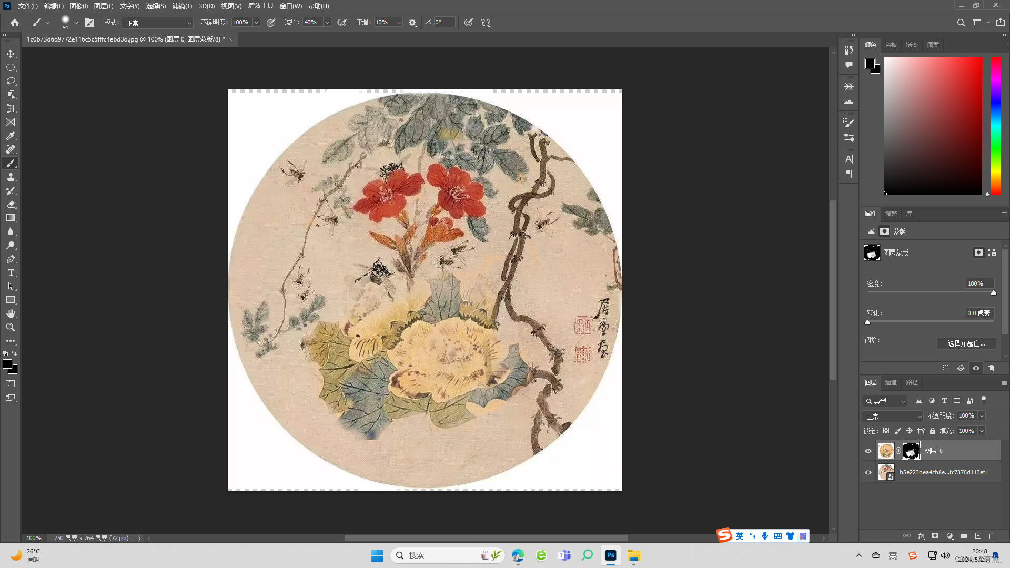Viewport: 1010px width, 568px height.
Task: Open layer filter 类型 dropdown
Action: [885, 401]
